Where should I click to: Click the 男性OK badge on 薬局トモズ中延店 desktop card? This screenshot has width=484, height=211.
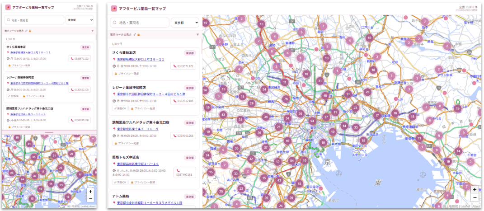click(x=120, y=183)
